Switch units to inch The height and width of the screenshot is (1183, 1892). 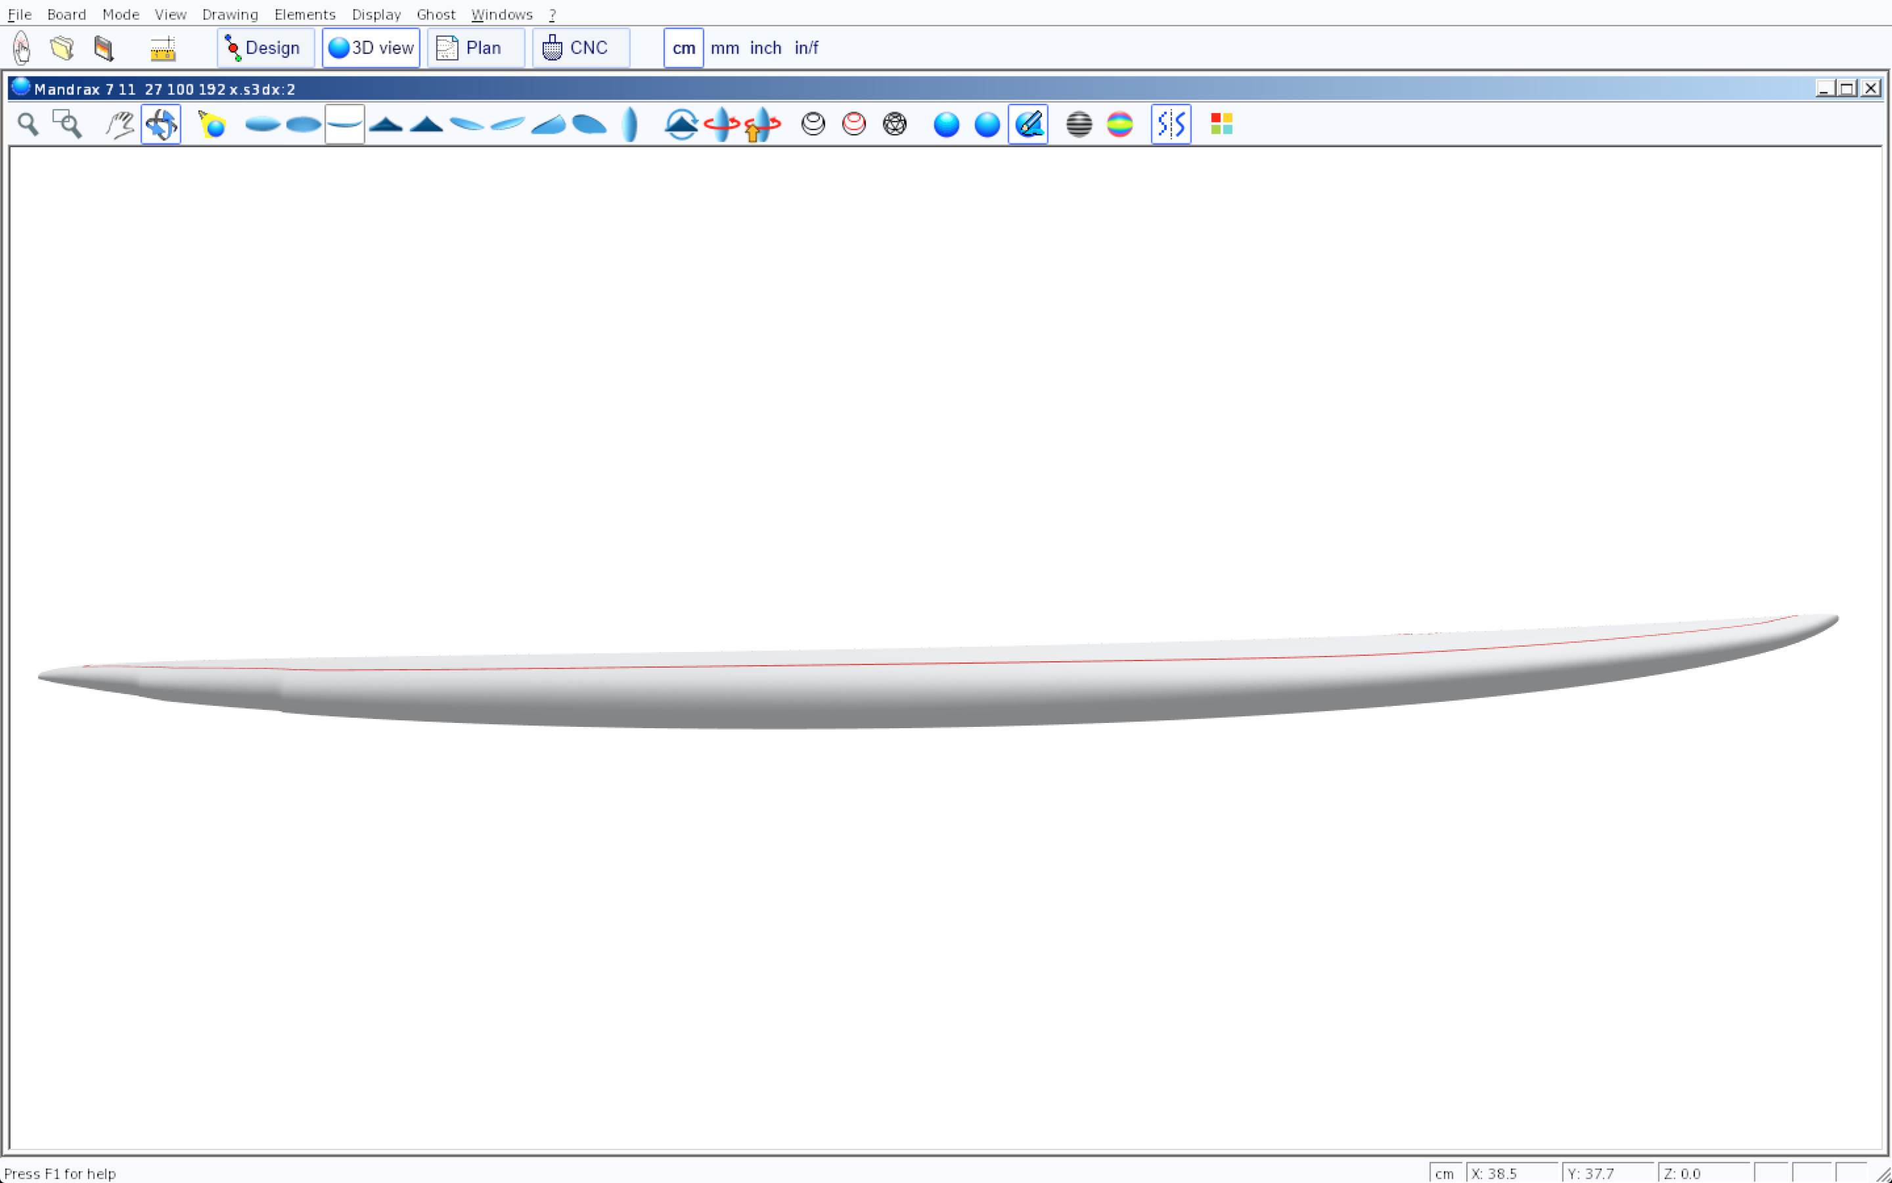click(x=765, y=49)
